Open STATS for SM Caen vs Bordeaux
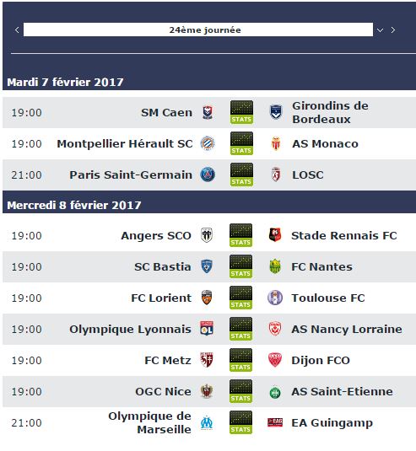This screenshot has width=416, height=451. (x=241, y=112)
